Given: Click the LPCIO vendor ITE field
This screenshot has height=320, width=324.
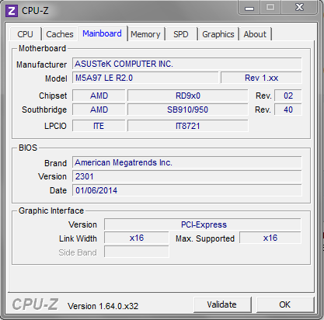Looking at the screenshot, I should [99, 126].
